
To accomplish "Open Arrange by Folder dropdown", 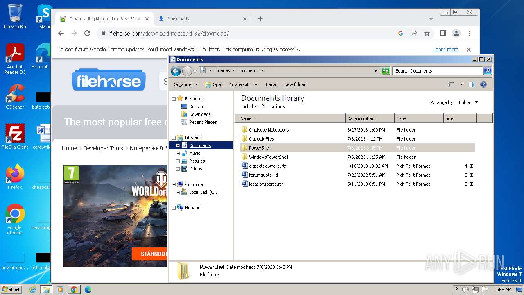I will pos(468,102).
